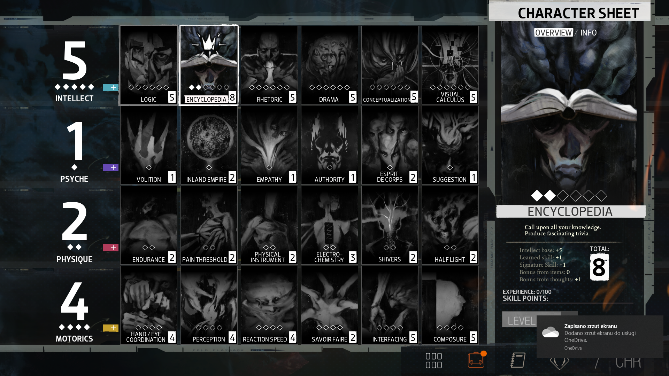Select the Empathy skill card
Image resolution: width=669 pixels, height=376 pixels.
pyautogui.click(x=269, y=145)
